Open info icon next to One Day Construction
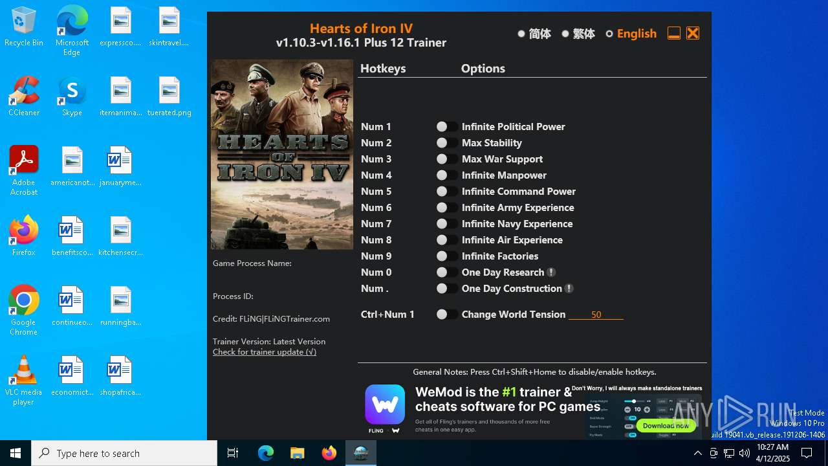 (569, 289)
